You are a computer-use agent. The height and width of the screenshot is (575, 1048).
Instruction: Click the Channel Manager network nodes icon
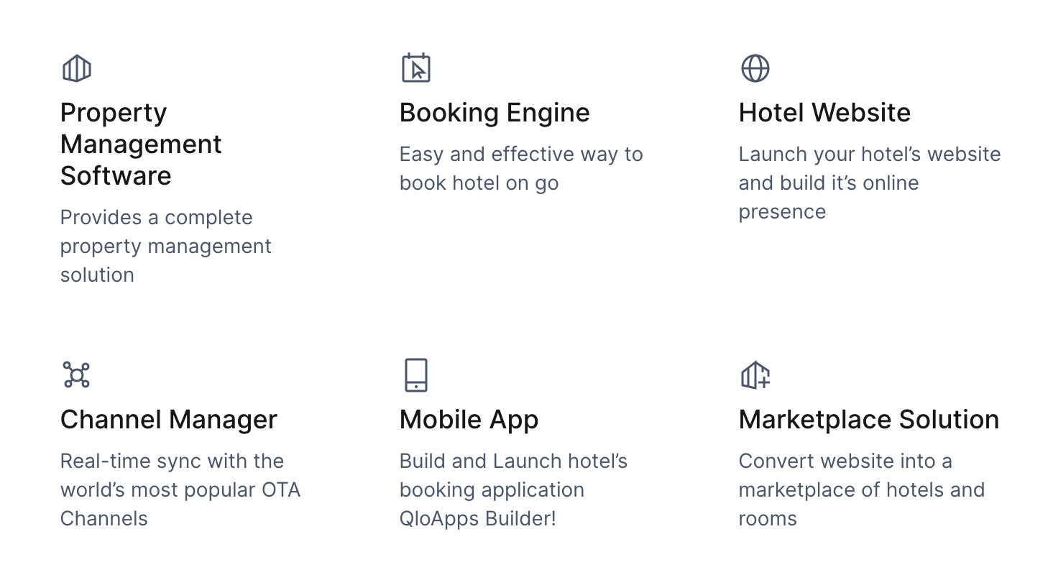pyautogui.click(x=76, y=375)
